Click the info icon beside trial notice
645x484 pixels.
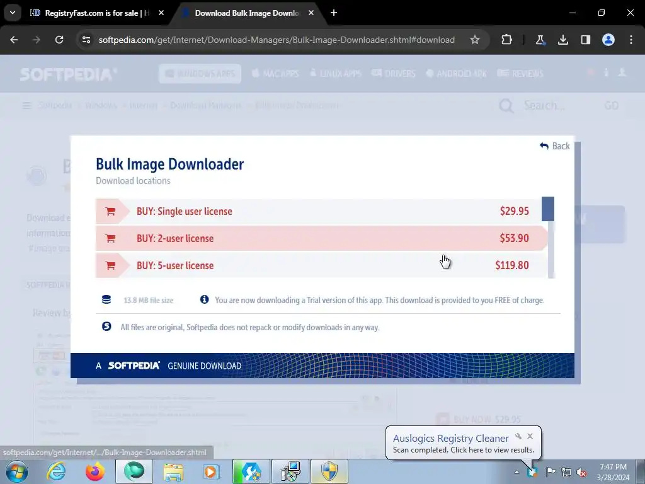(x=205, y=299)
